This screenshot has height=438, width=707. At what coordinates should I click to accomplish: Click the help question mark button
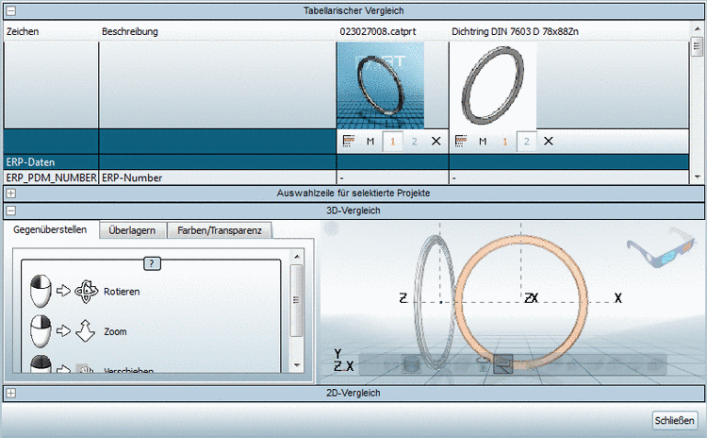pos(152,263)
